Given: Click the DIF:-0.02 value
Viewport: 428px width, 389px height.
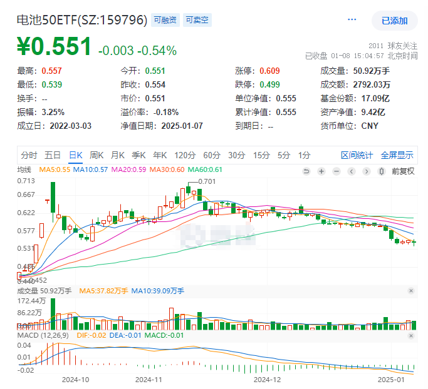Looking at the screenshot, I should (91, 335).
